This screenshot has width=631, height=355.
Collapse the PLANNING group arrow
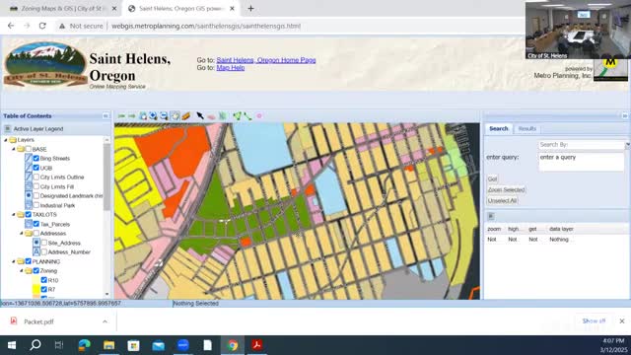[x=13, y=261]
